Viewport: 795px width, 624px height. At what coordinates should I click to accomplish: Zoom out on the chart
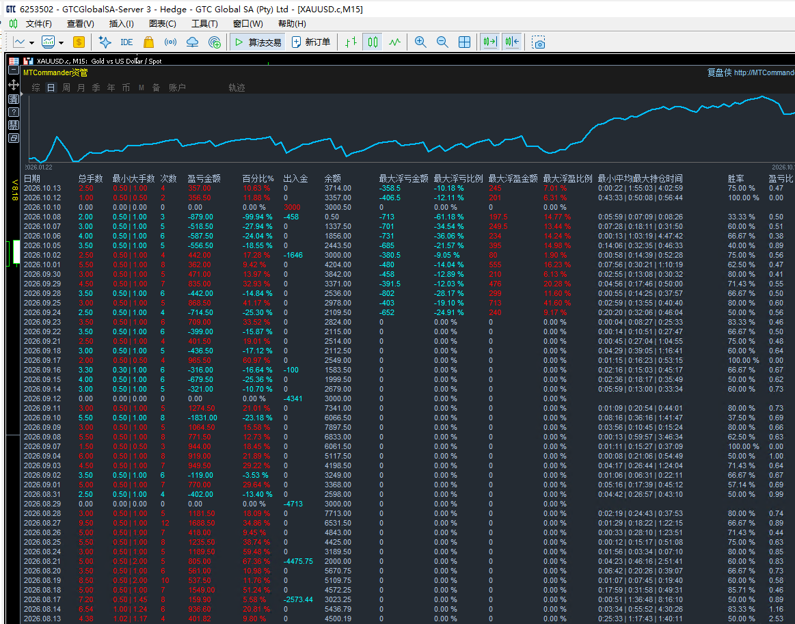click(442, 42)
